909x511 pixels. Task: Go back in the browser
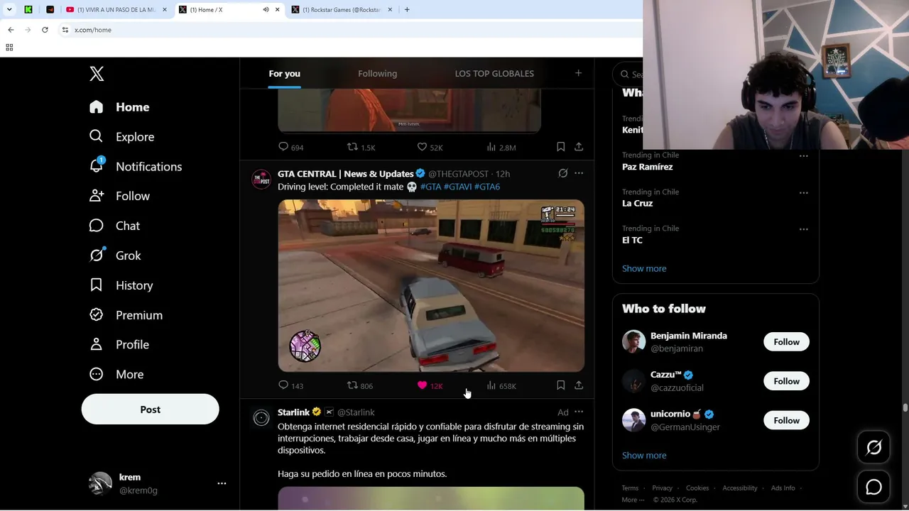11,30
